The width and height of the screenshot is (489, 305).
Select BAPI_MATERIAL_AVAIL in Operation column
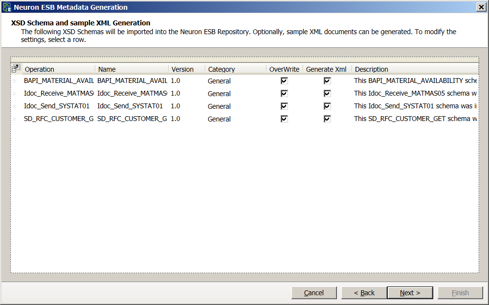coord(59,81)
